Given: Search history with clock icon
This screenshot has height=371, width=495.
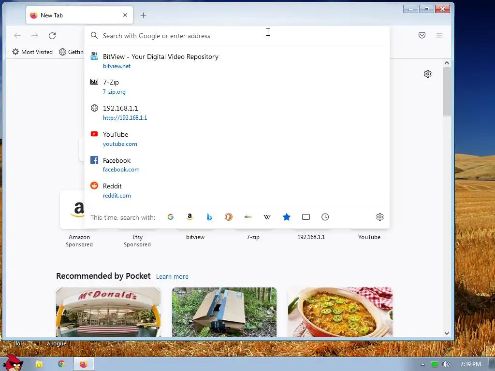Looking at the screenshot, I should point(325,217).
